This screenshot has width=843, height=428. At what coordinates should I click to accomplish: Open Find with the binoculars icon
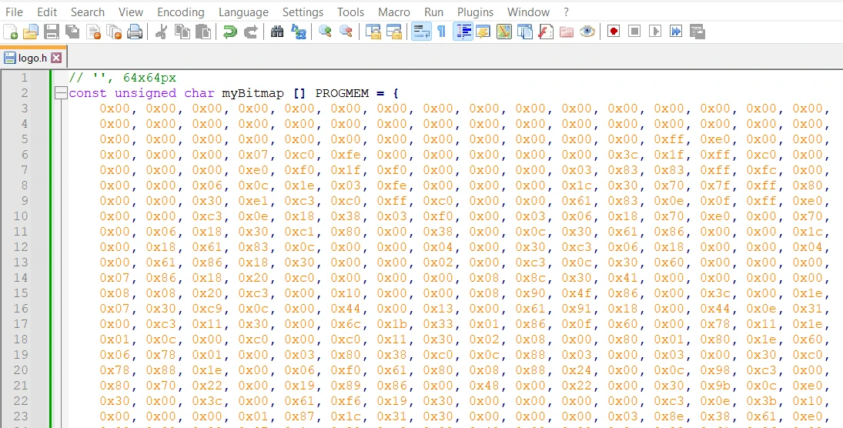pos(277,32)
